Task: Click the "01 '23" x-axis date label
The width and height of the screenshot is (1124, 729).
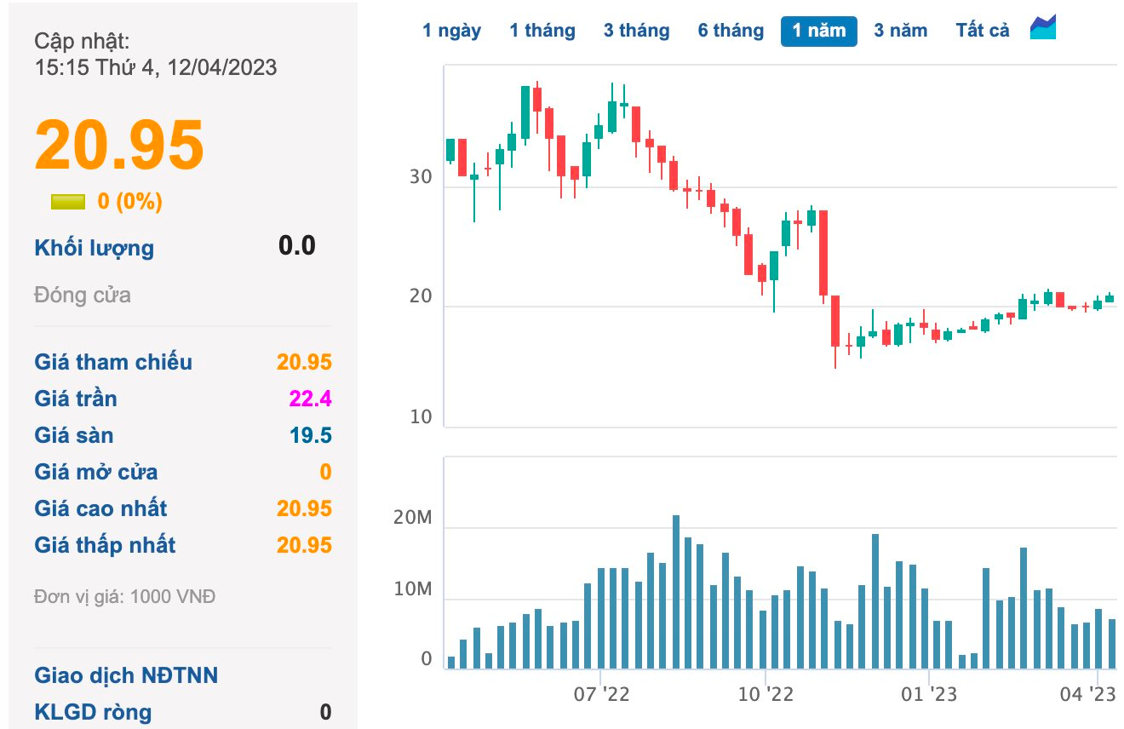Action: 929,695
